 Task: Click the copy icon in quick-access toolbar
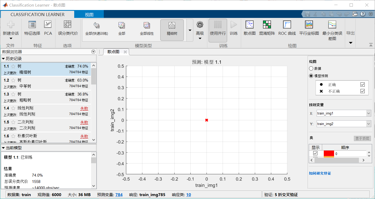tap(324, 14)
